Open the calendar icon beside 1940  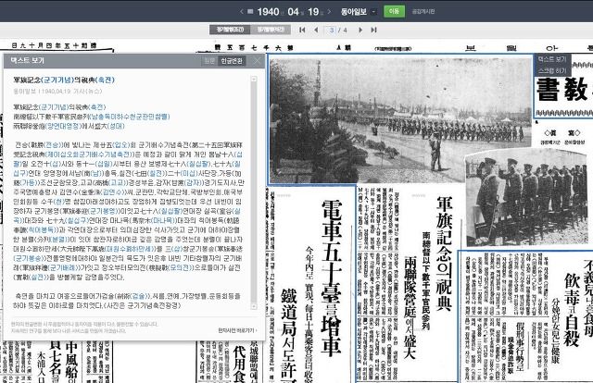click(250, 12)
